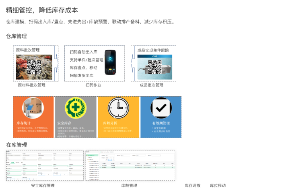Click the 在库管理 section heading
This screenshot has width=288, height=193.
point(16,145)
